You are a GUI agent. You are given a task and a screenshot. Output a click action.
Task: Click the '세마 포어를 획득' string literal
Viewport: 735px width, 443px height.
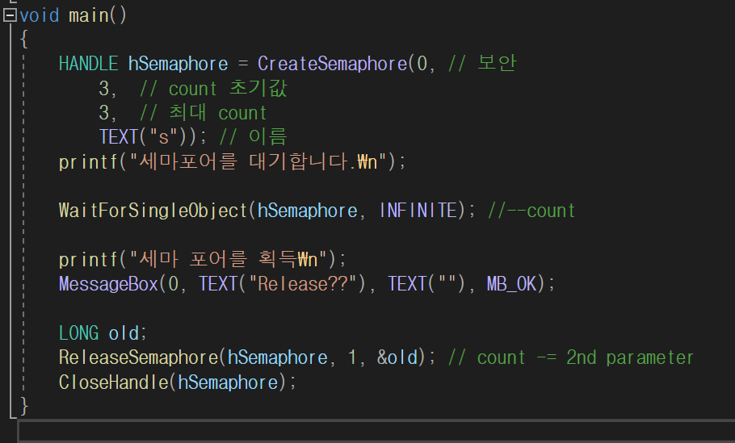coord(229,259)
